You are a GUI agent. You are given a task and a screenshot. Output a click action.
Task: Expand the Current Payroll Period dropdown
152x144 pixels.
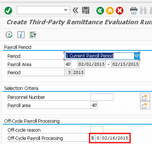click(x=137, y=56)
